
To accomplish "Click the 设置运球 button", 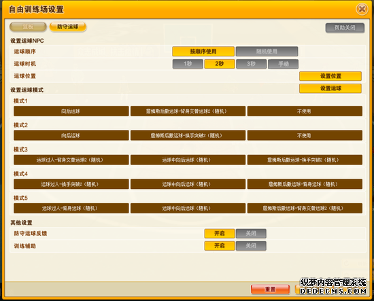I will 330,88.
